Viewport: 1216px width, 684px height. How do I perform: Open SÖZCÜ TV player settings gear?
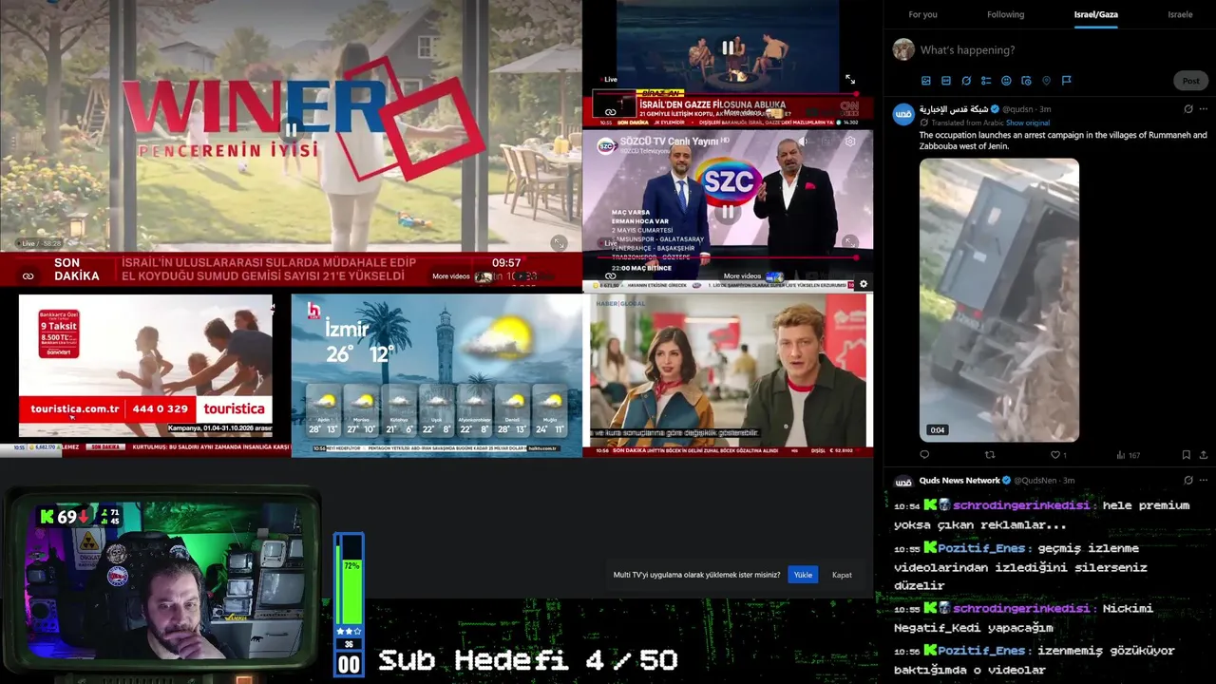pos(850,142)
